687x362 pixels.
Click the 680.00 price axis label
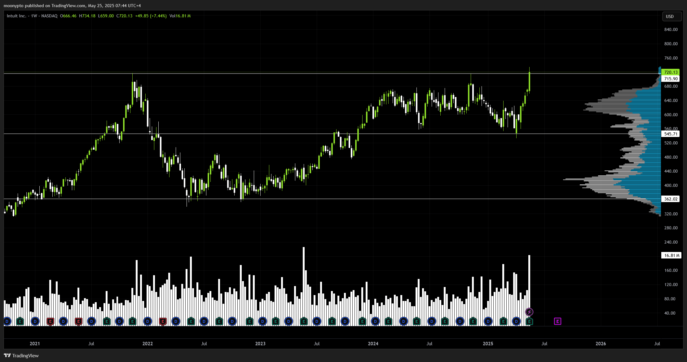671,86
